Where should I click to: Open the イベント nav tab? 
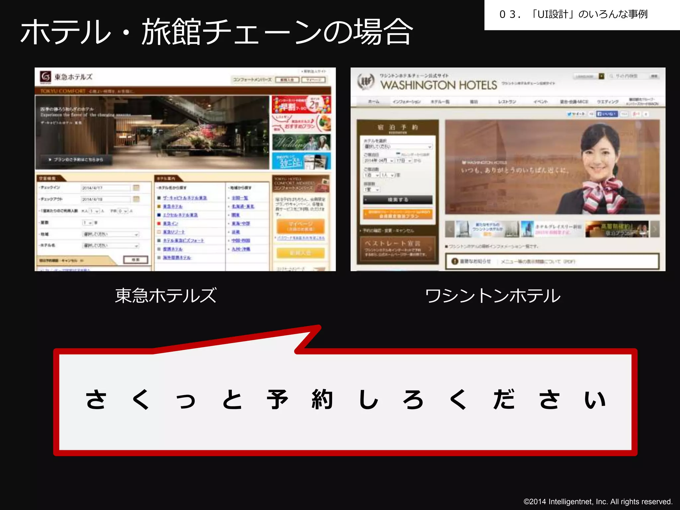pos(540,102)
